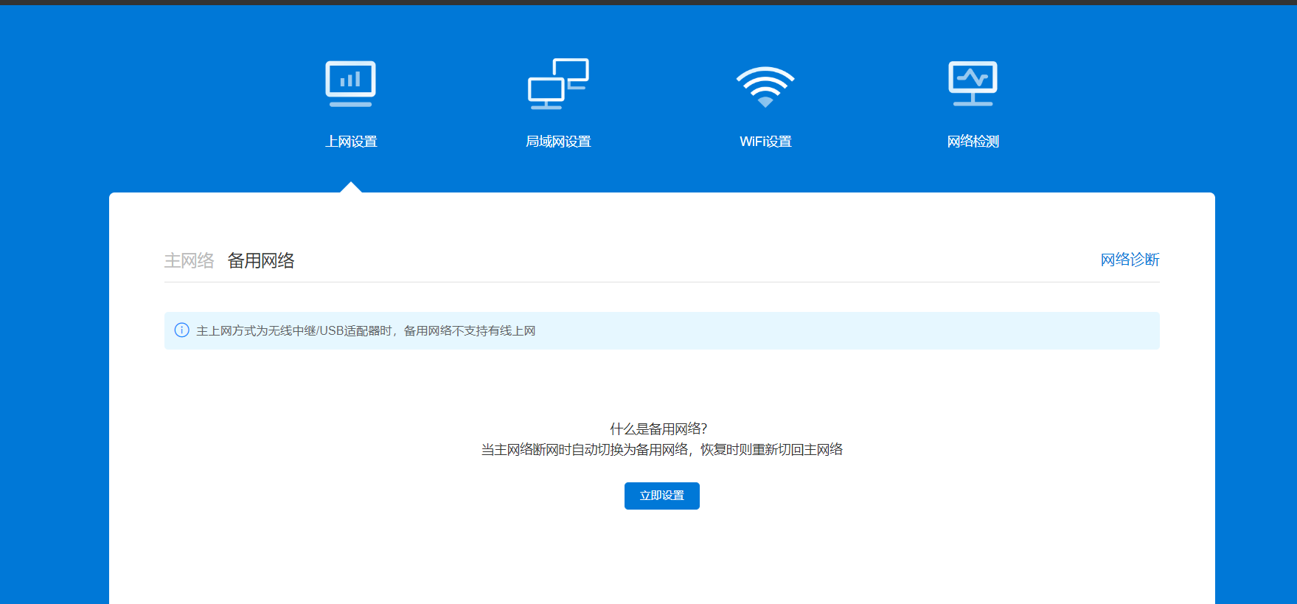Click the info icon in the notice banner

point(181,330)
